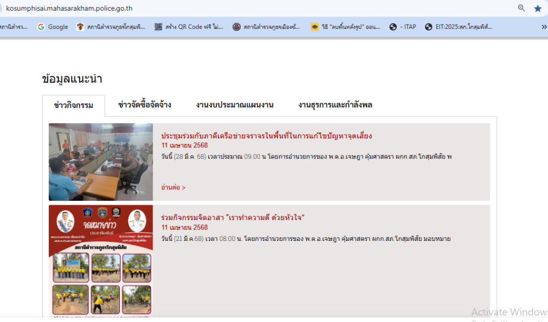
Task: Click the meeting room news thumbnail
Action: coord(101,162)
